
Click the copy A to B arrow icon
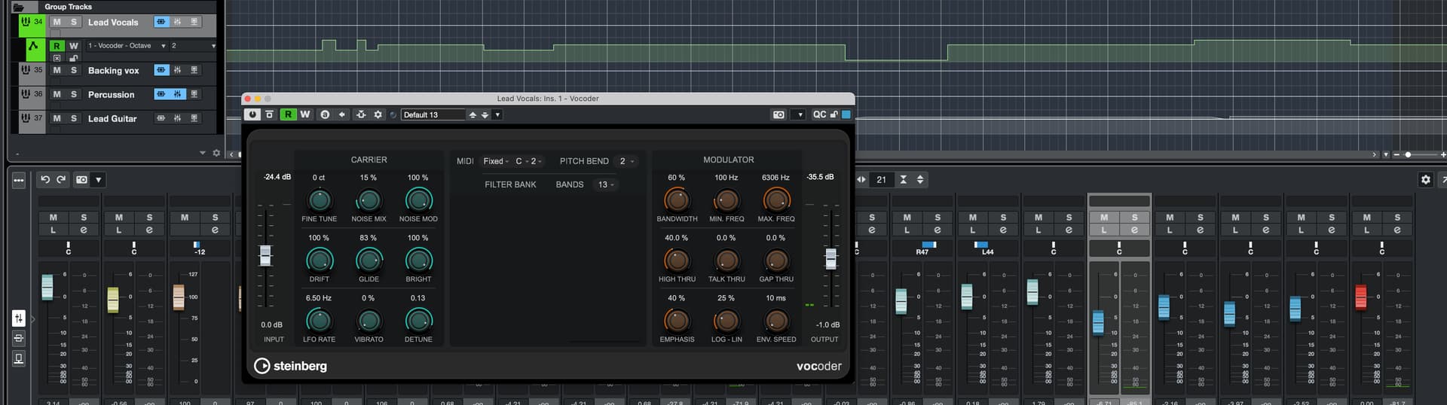pyautogui.click(x=341, y=114)
